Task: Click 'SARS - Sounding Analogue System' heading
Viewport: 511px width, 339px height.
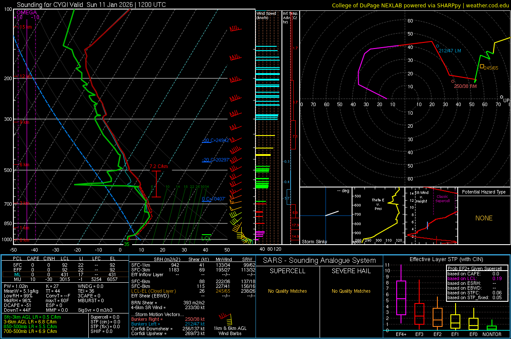Action: click(319, 260)
